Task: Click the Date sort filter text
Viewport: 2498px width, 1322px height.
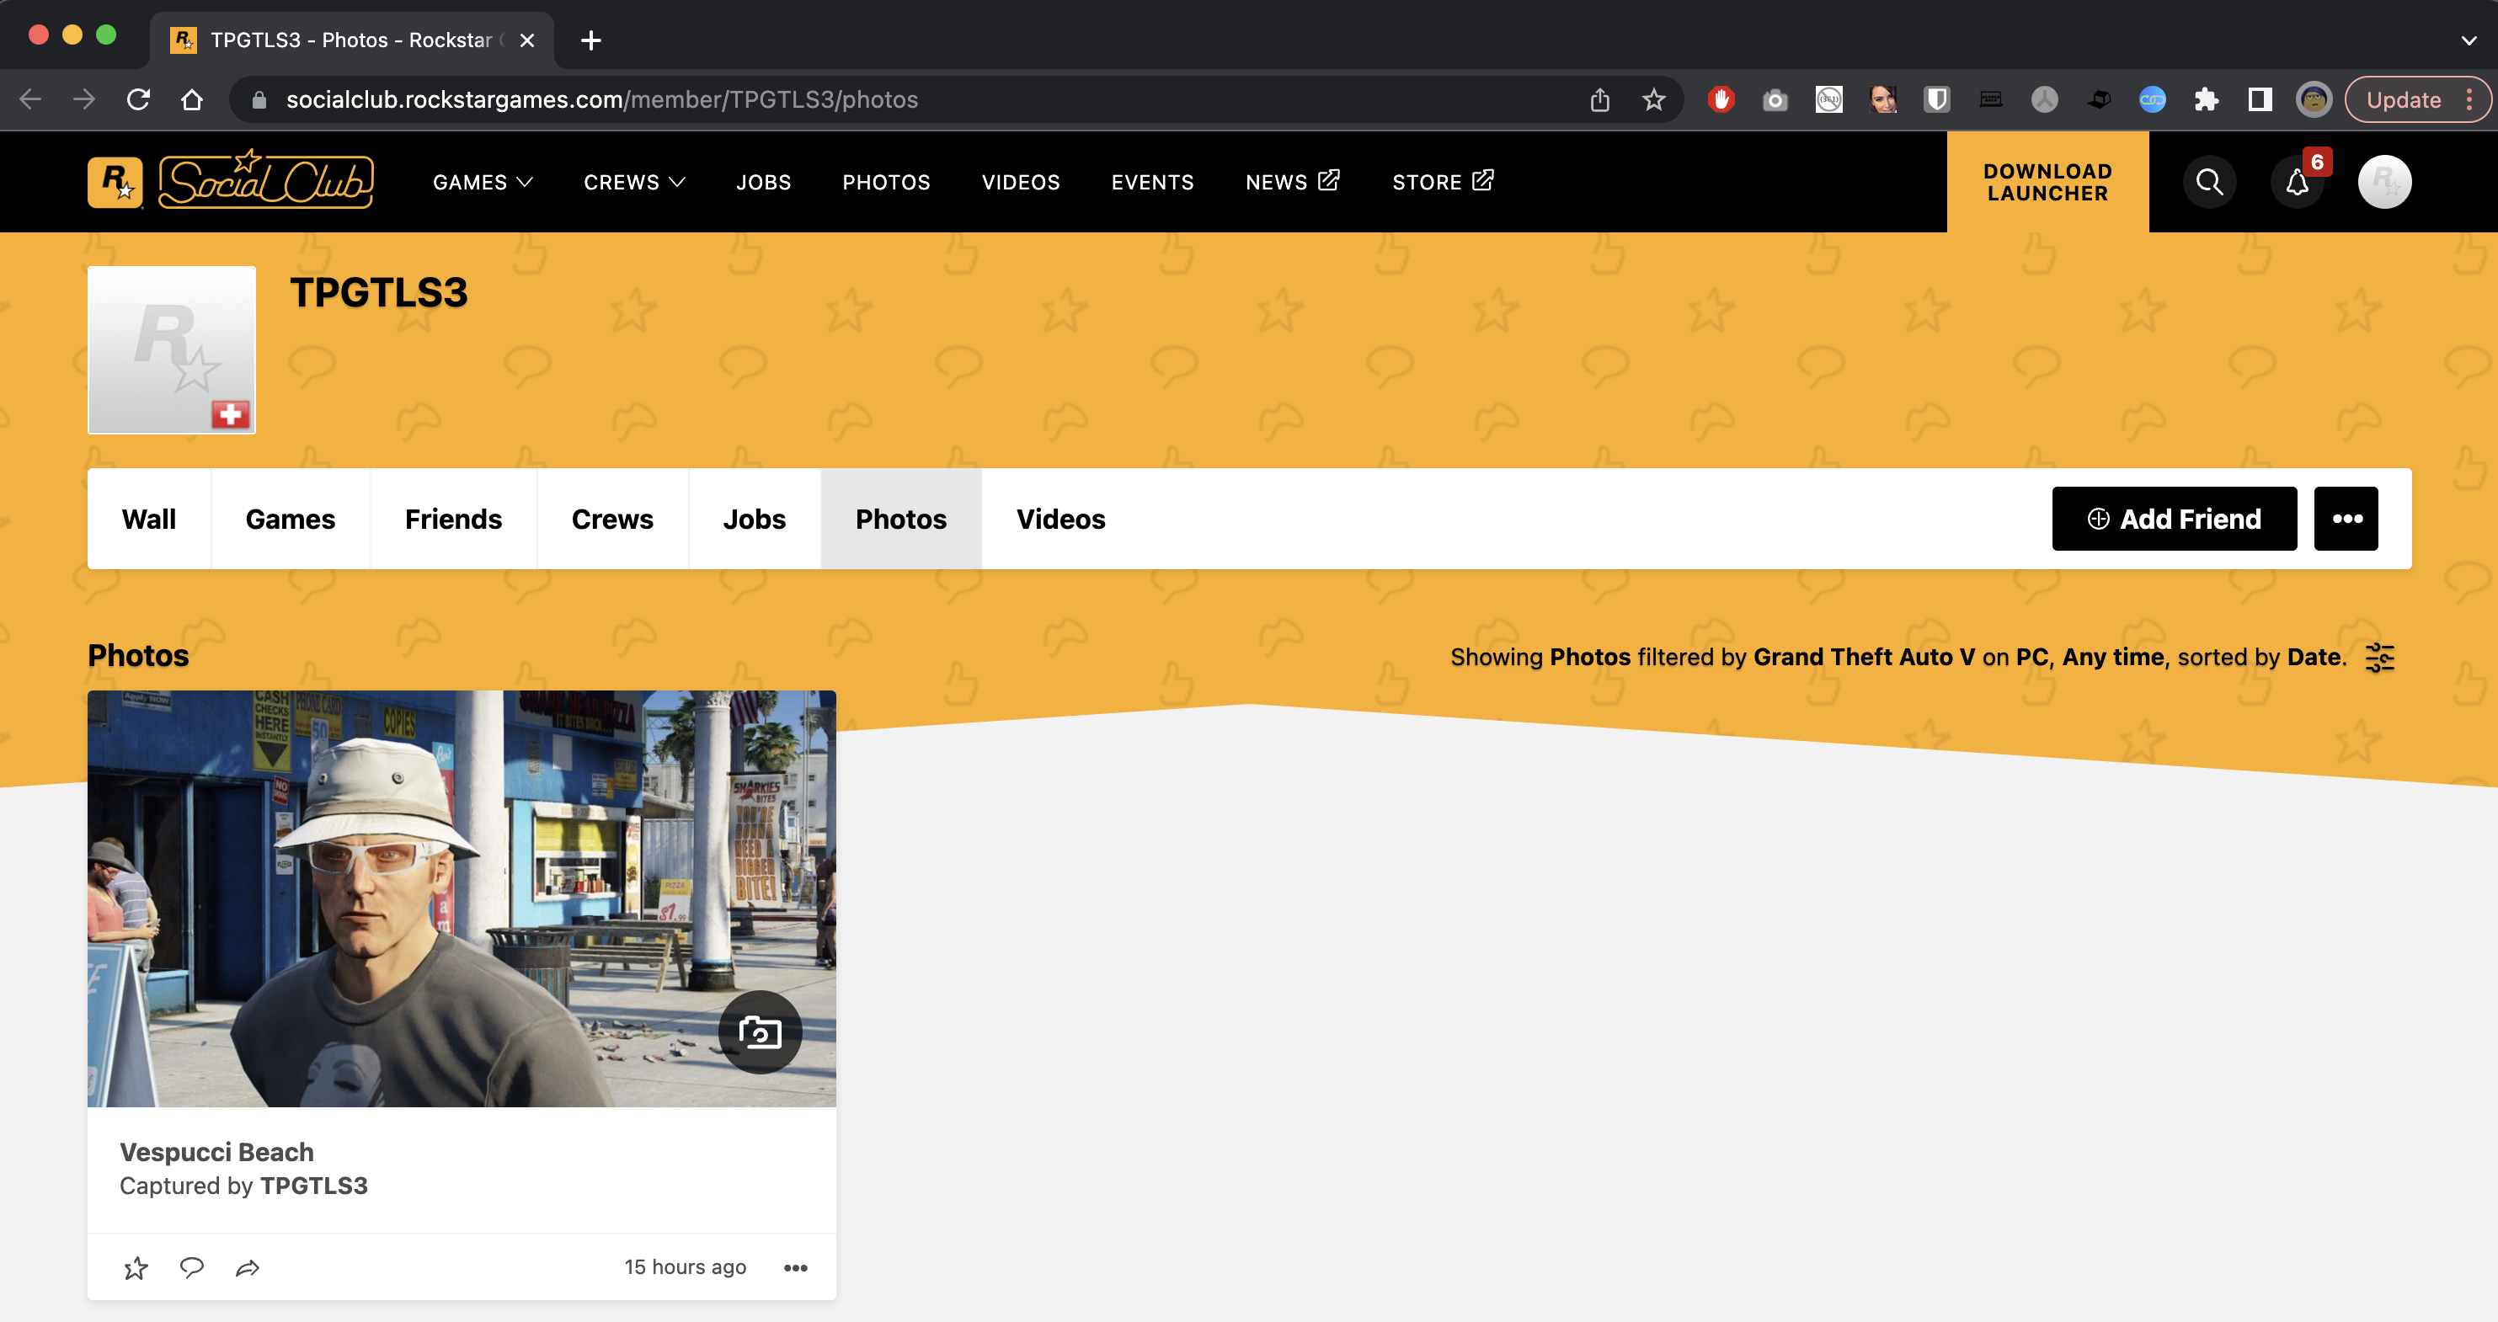Action: point(2314,657)
